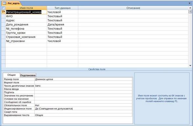Click description cell of Регистрационный_номер row
This screenshot has width=193, height=126.
point(133,12)
